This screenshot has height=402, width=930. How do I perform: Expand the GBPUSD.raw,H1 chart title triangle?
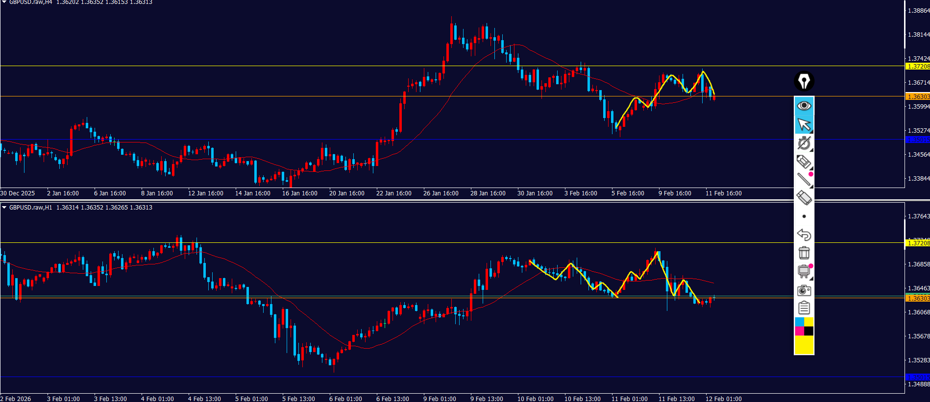[x=4, y=207]
